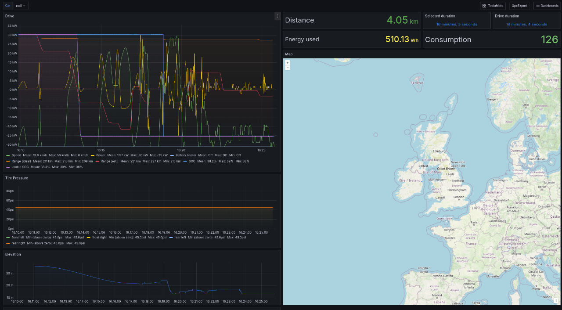The width and height of the screenshot is (562, 310).
Task: Expand the Dashboards list menu
Action: pyautogui.click(x=547, y=6)
